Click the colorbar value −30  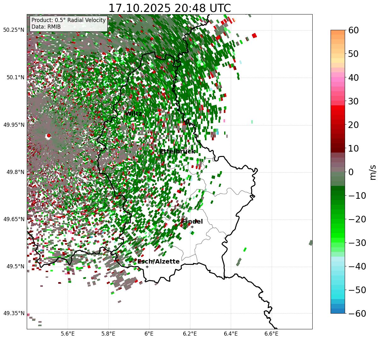coord(357,242)
